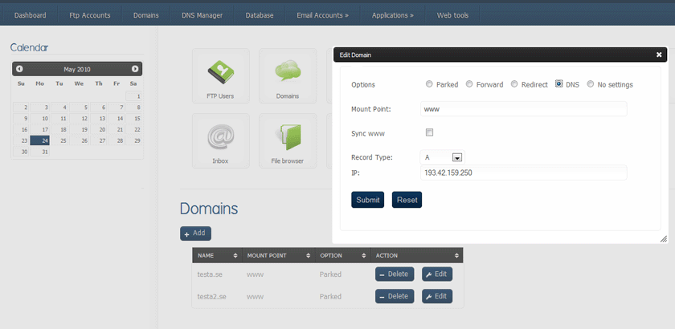Open the File browser icon

pos(287,140)
